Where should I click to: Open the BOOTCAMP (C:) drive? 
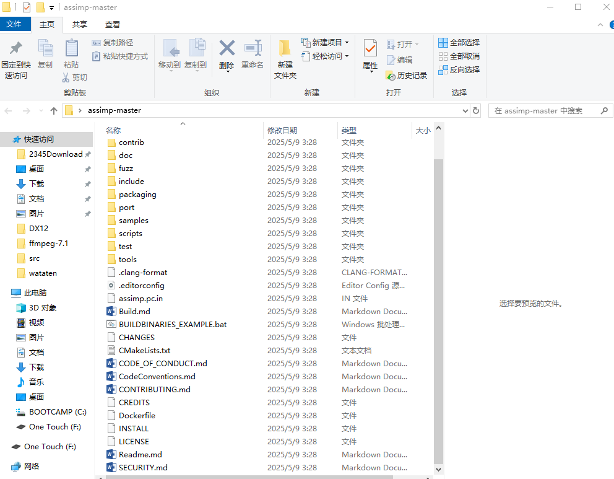pyautogui.click(x=58, y=412)
